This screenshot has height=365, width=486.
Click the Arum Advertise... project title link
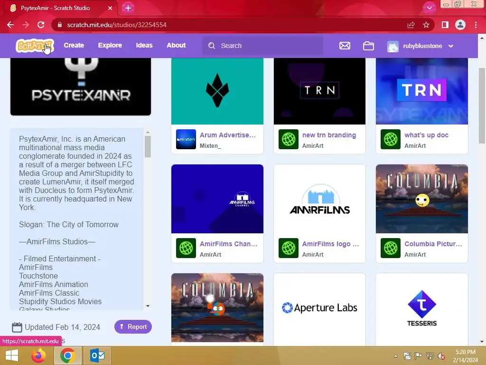[x=228, y=135]
